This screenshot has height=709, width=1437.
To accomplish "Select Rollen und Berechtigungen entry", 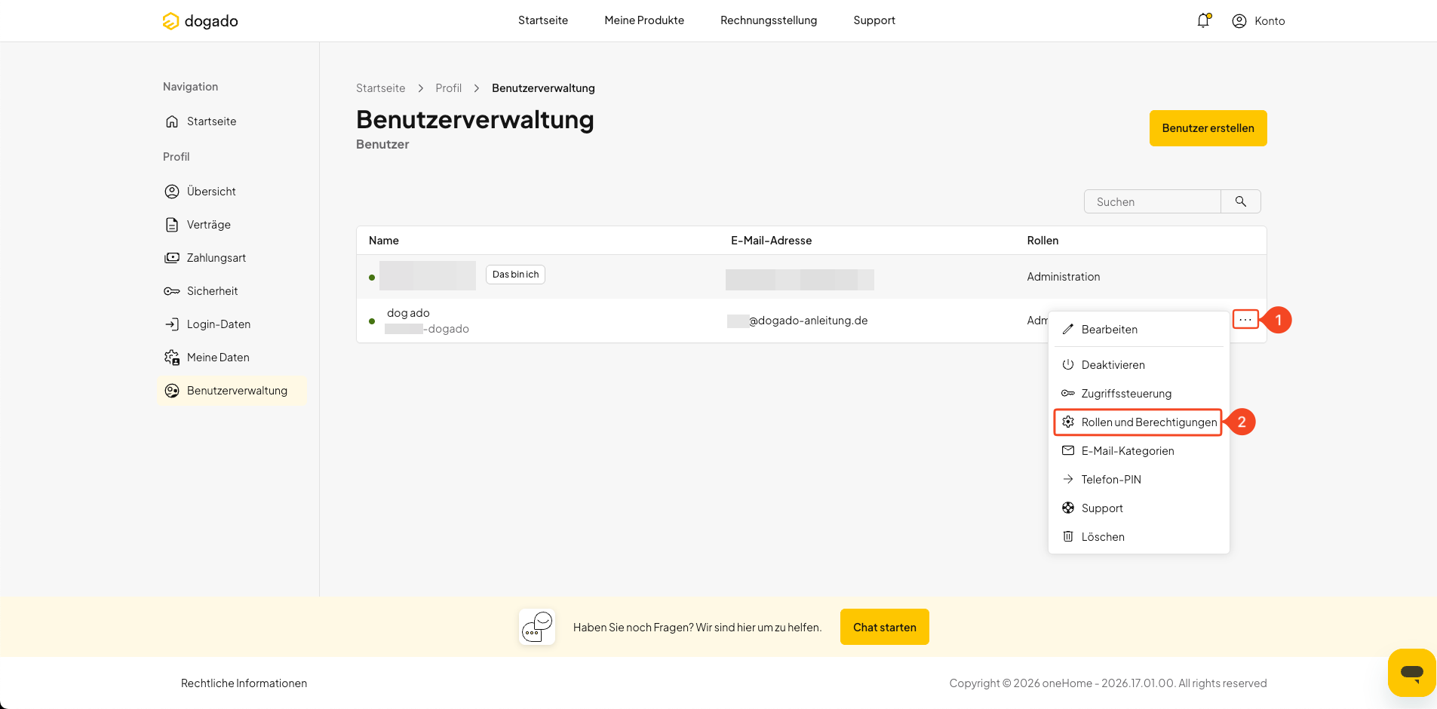I will coord(1138,422).
